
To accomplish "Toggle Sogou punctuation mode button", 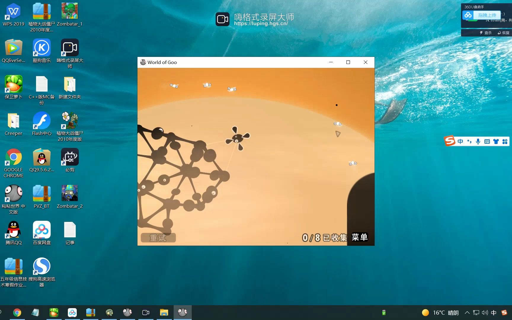I will (x=469, y=141).
